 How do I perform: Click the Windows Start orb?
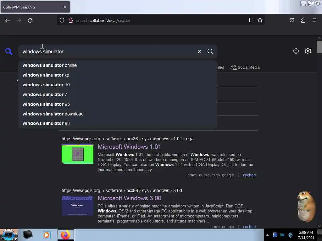coord(8,235)
